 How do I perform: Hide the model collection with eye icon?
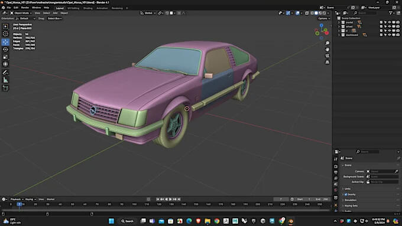click(x=390, y=22)
